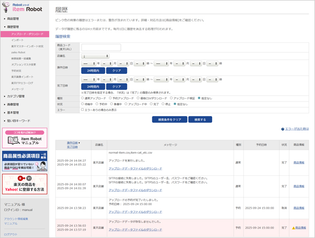Image resolution: width=315 pixels, height=238 pixels.
Task: Open メッセージ in the sidebar
Action: 17,89
